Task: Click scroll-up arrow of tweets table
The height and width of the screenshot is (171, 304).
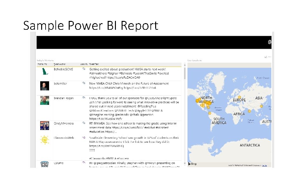Action: click(x=185, y=65)
